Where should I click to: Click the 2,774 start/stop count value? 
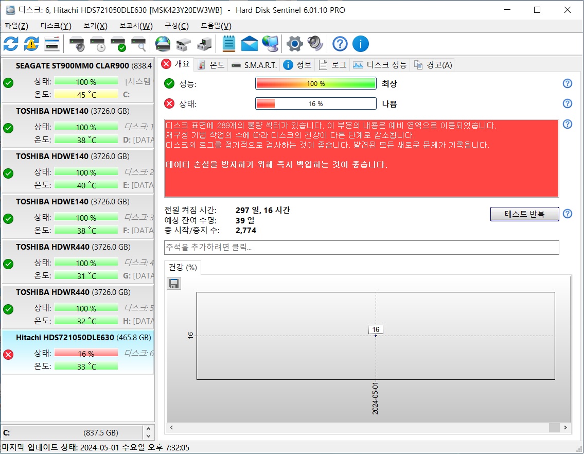coord(246,231)
